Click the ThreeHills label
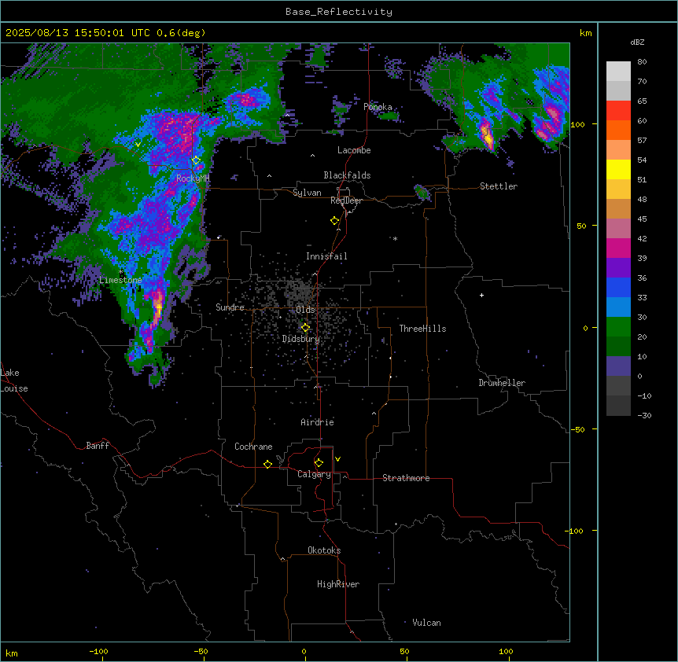Screen dimensions: 678x662 (422, 329)
